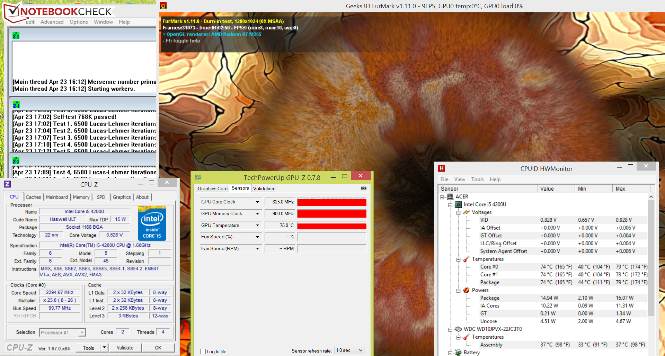Click the Max column header in HWMonitor
The height and width of the screenshot is (356, 665).
(631, 189)
